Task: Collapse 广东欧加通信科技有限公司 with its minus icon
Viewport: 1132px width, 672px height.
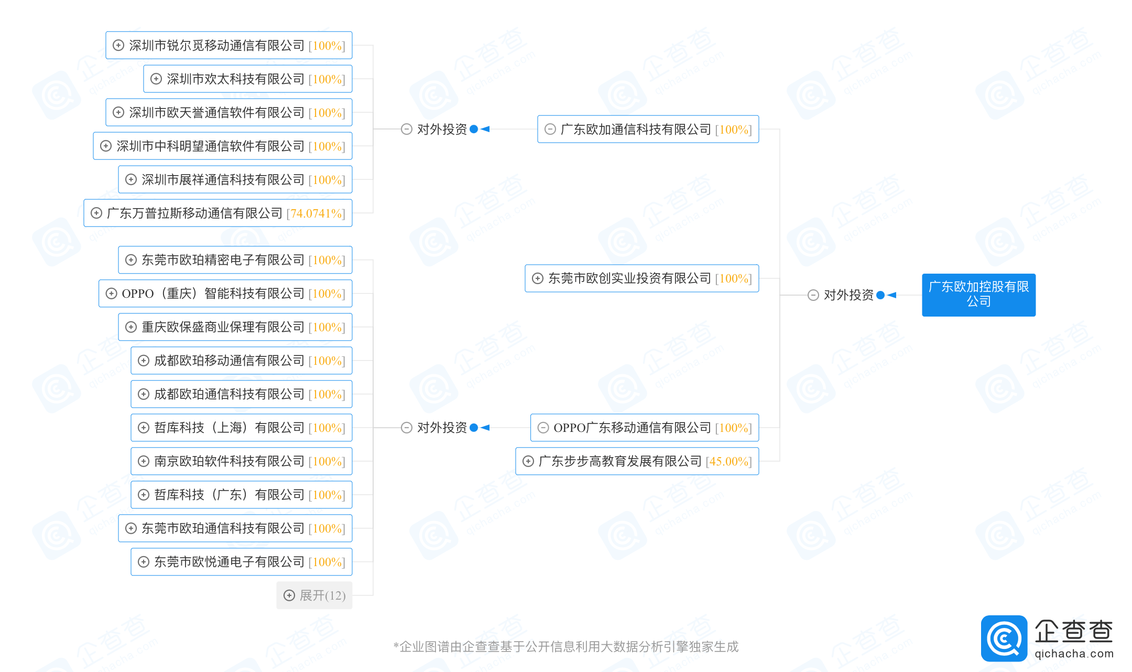Action: (550, 129)
